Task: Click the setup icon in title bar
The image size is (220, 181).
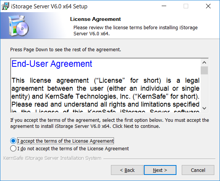Action: tap(5, 6)
